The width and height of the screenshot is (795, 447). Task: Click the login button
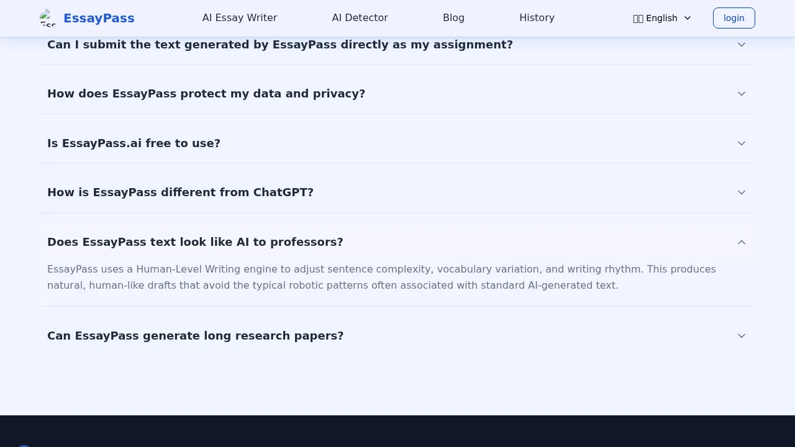[734, 18]
